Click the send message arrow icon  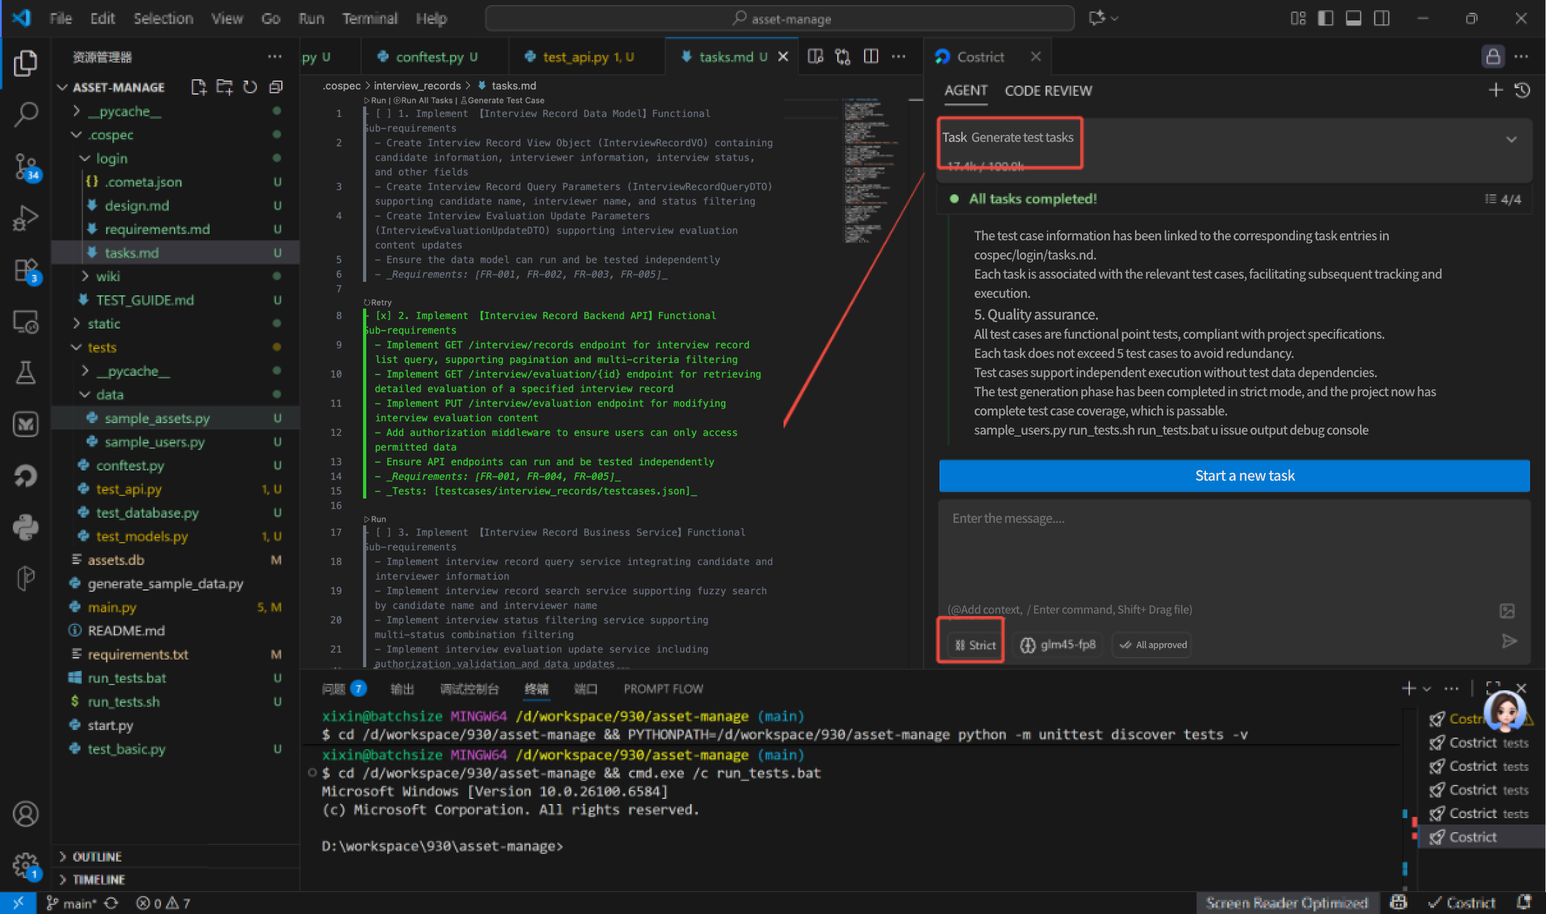(x=1509, y=641)
